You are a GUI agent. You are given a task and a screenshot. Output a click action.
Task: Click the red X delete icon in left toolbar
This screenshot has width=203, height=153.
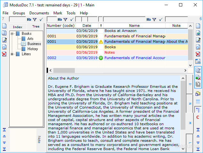click(x=4, y=54)
